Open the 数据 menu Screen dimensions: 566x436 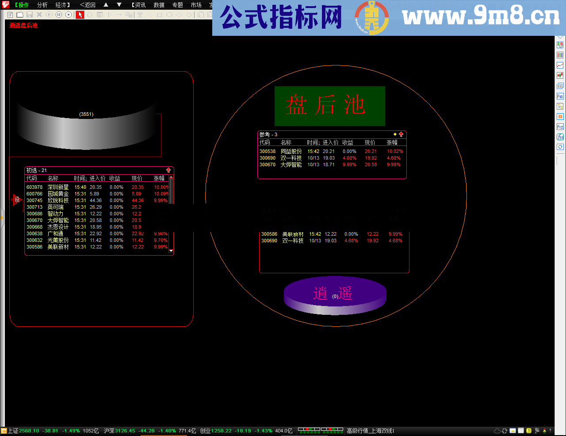[159, 5]
